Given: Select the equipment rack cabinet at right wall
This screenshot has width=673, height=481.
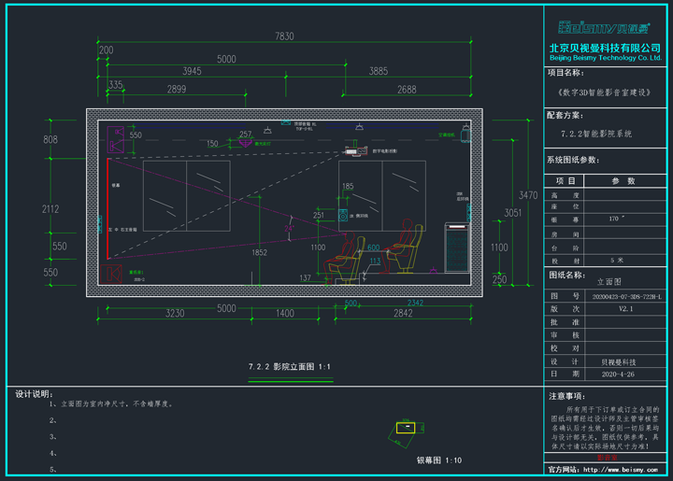Looking at the screenshot, I should [457, 248].
